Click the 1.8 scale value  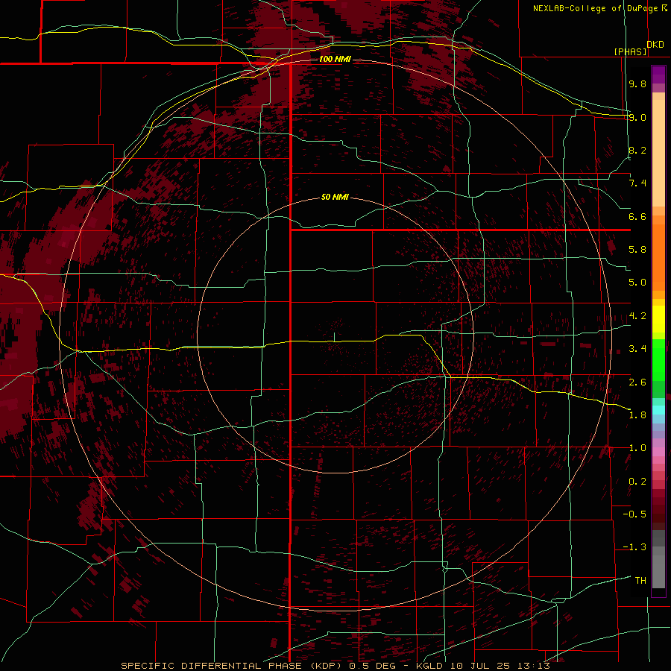(x=637, y=415)
